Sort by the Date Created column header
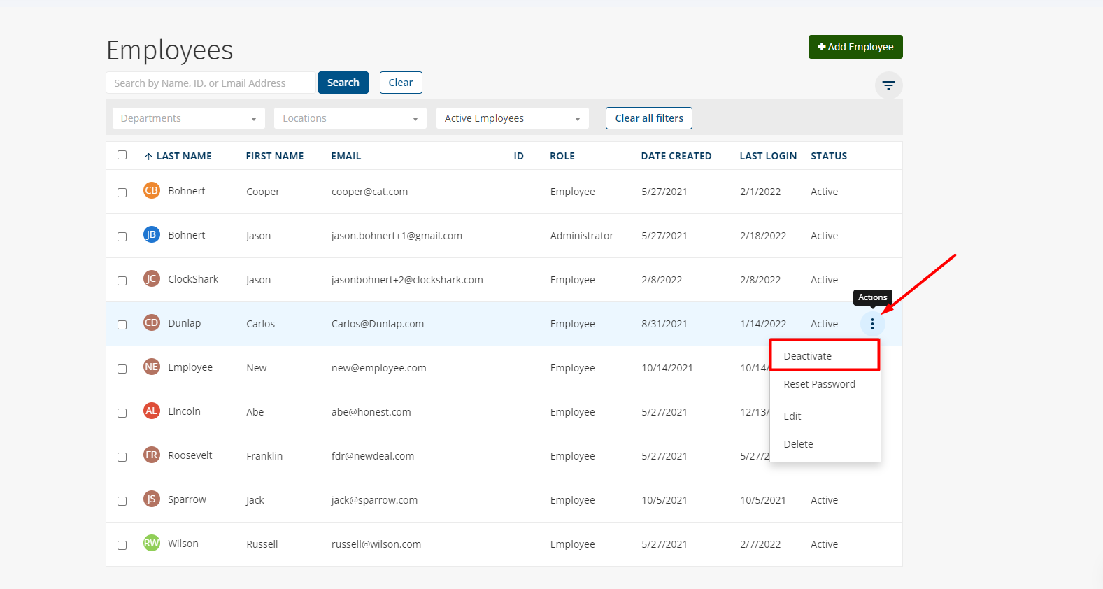 pos(676,156)
